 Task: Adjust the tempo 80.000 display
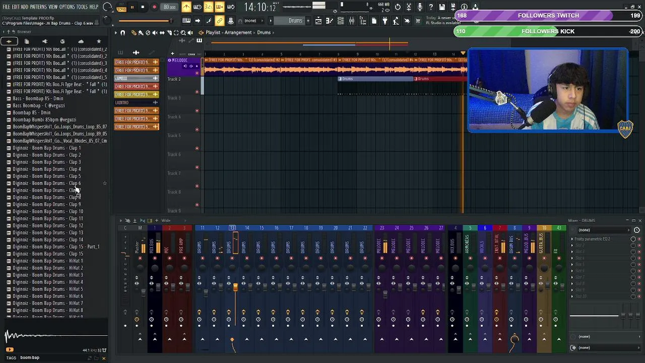click(x=170, y=7)
